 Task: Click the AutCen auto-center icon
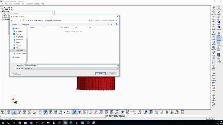101,112
